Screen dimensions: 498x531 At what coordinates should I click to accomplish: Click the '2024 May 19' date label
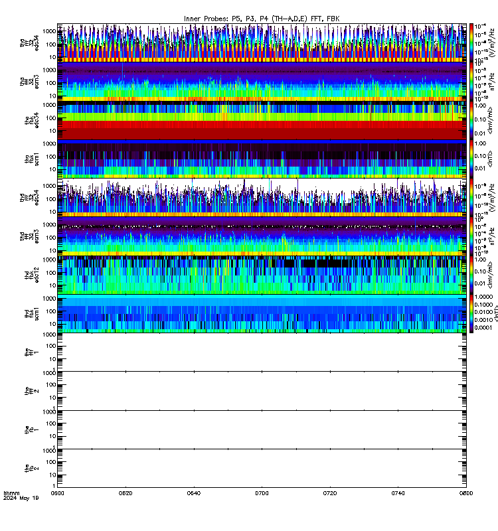[21, 498]
